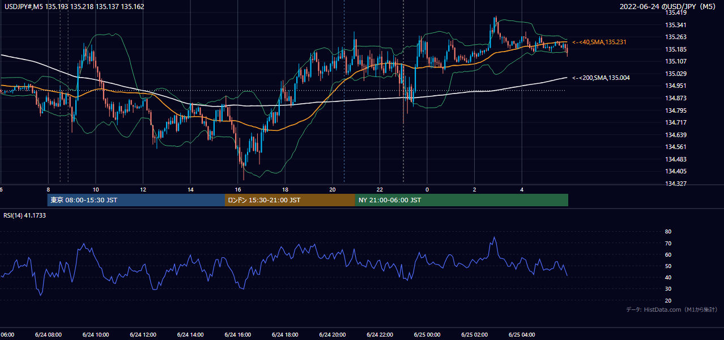Click the HistData.com data source note
The height and width of the screenshot is (340, 724).
pos(672,309)
